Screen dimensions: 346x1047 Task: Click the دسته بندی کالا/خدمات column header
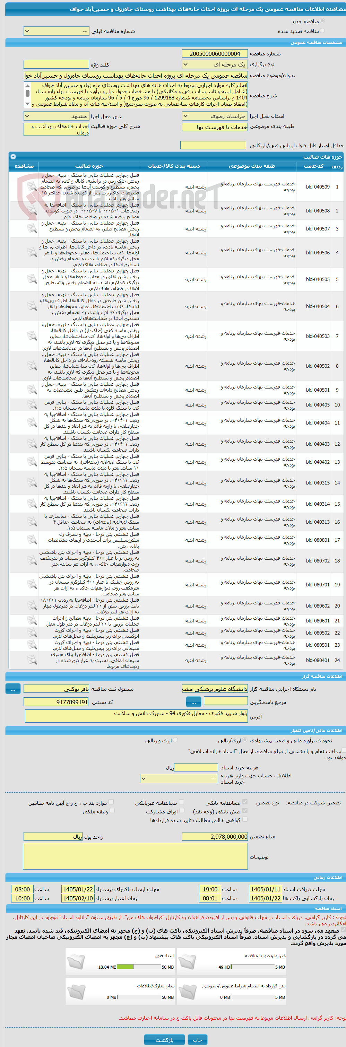click(174, 166)
